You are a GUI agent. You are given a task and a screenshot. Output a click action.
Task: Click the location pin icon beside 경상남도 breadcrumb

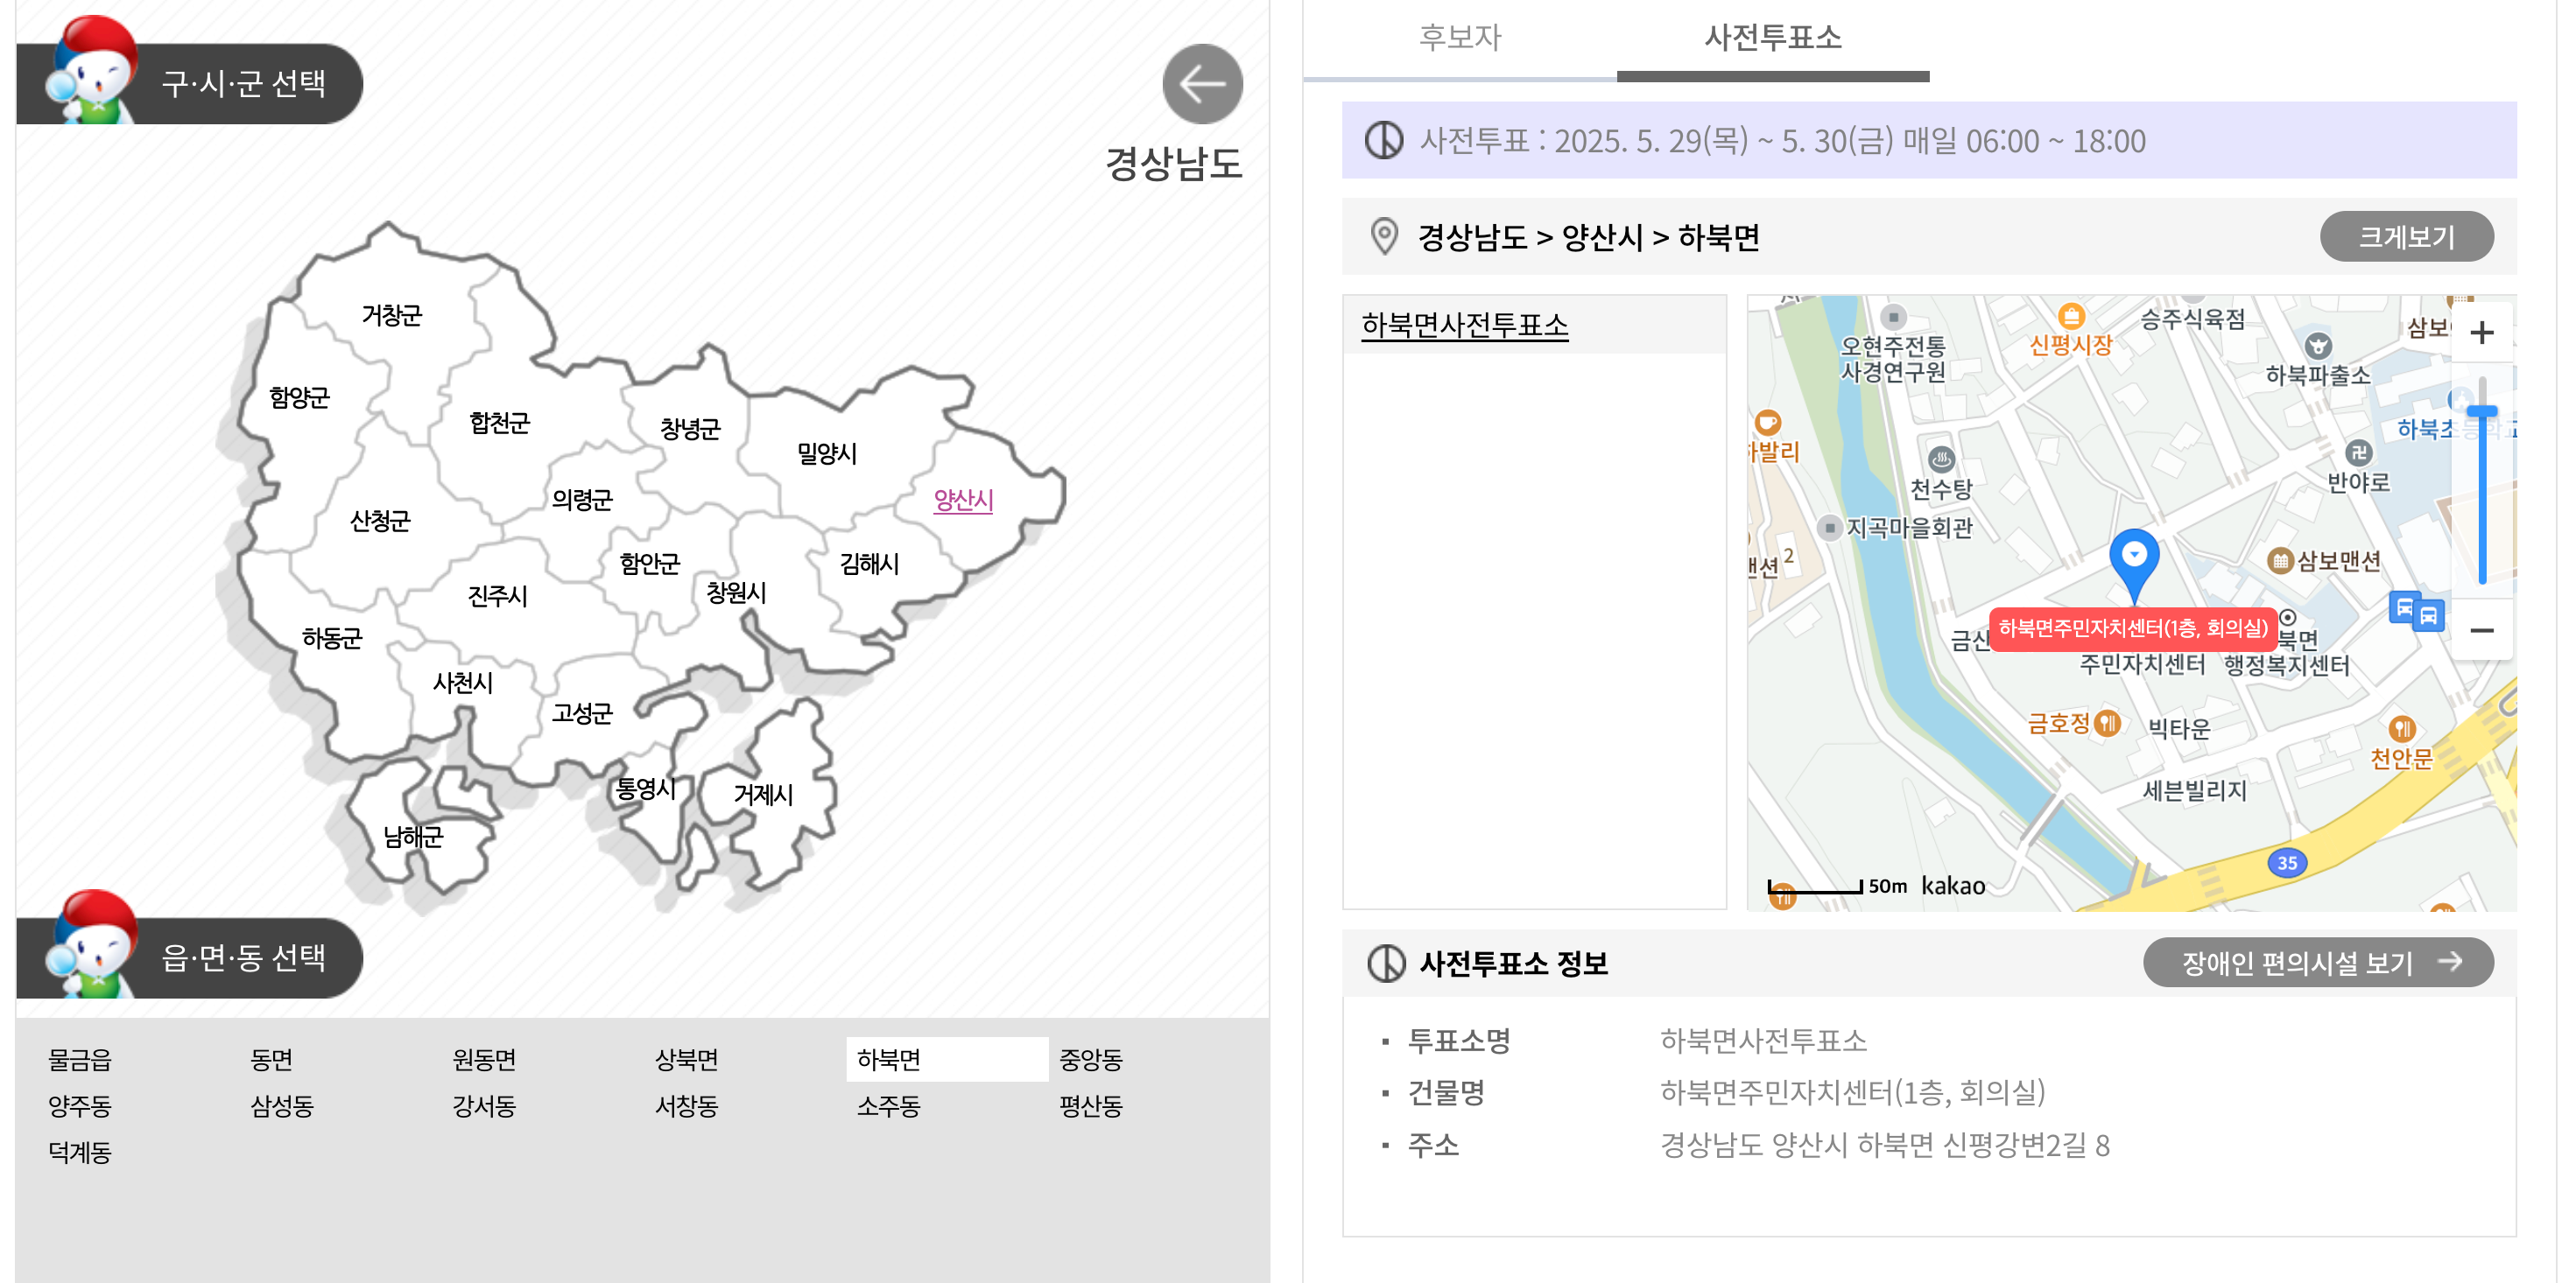coord(1384,237)
